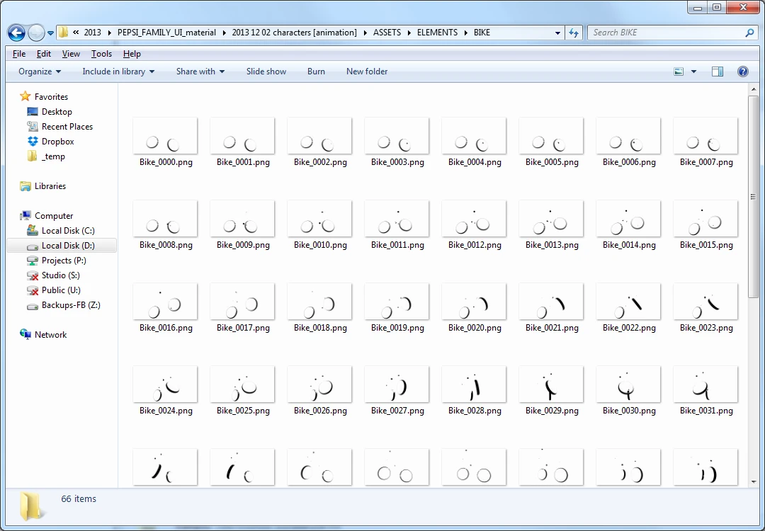765x531 pixels.
Task: Click the blue Help question mark icon
Action: tap(742, 72)
